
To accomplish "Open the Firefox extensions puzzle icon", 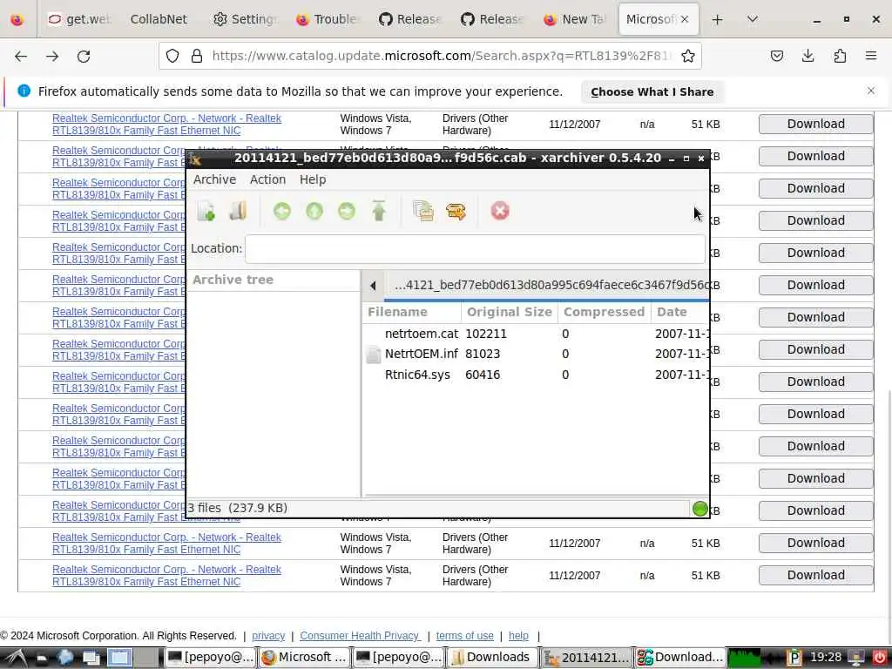I will [x=840, y=56].
